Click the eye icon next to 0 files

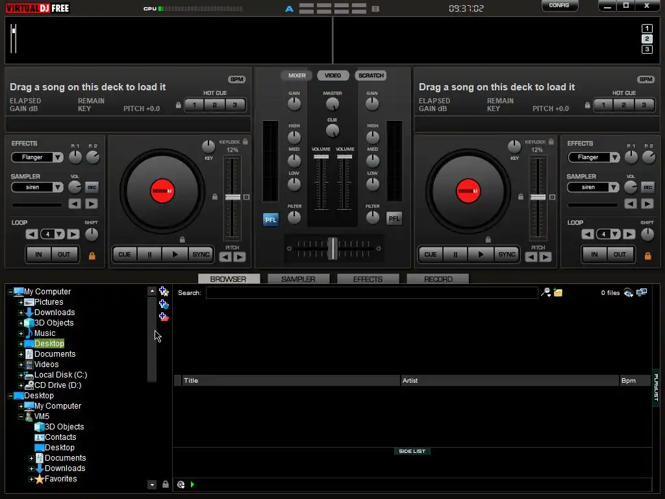coord(629,292)
